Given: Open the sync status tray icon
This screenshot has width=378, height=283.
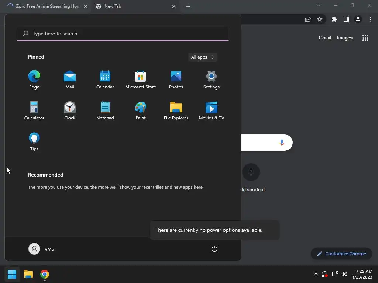Looking at the screenshot, I should (x=325, y=274).
